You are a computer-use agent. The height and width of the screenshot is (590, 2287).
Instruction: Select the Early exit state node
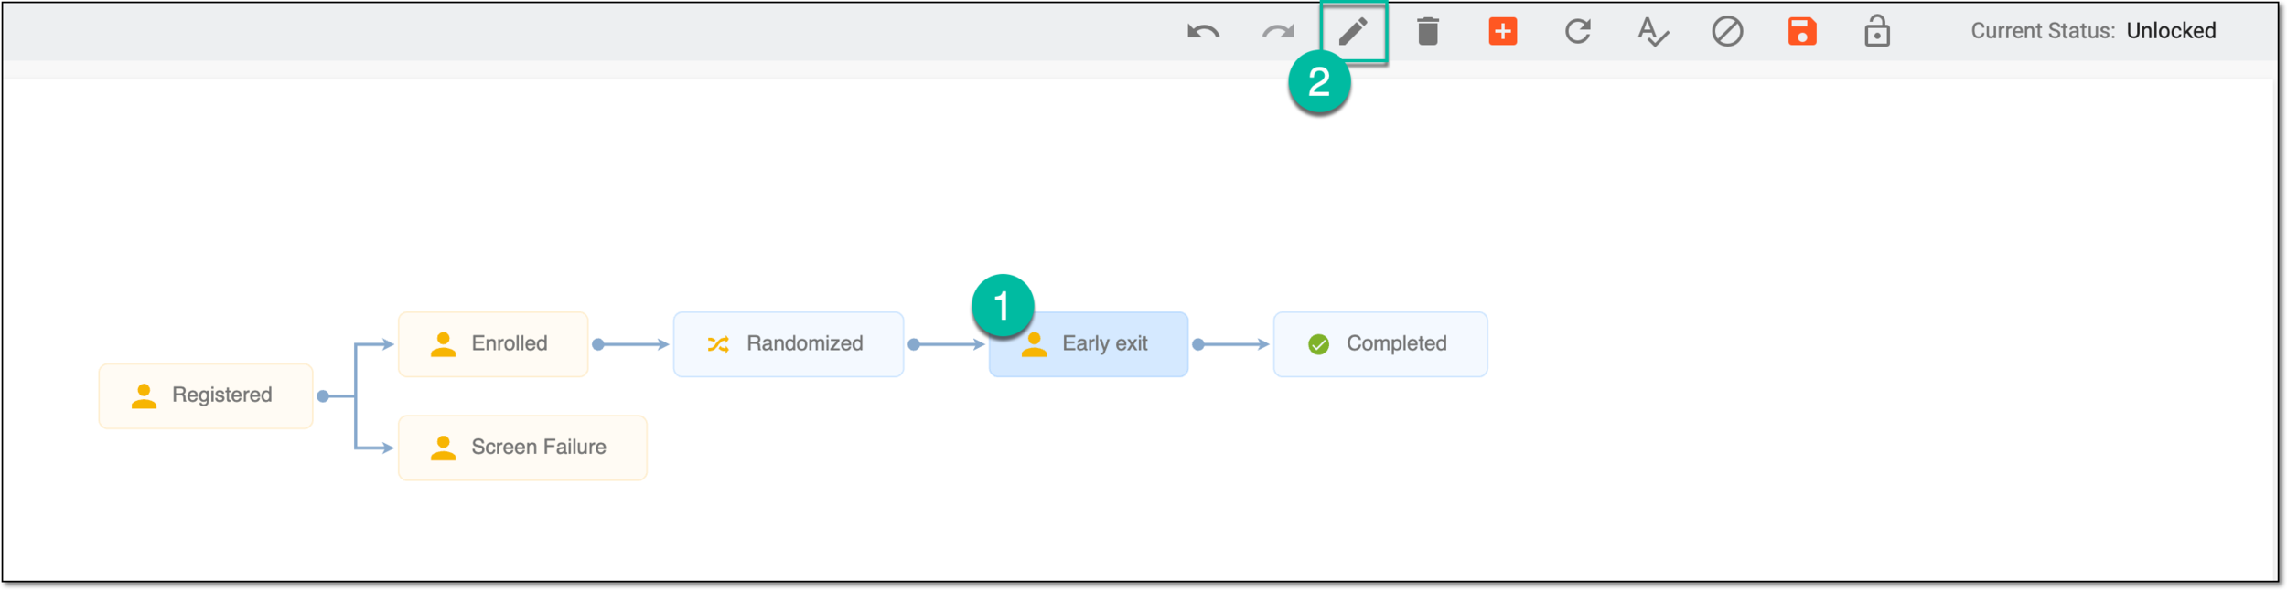point(1089,344)
